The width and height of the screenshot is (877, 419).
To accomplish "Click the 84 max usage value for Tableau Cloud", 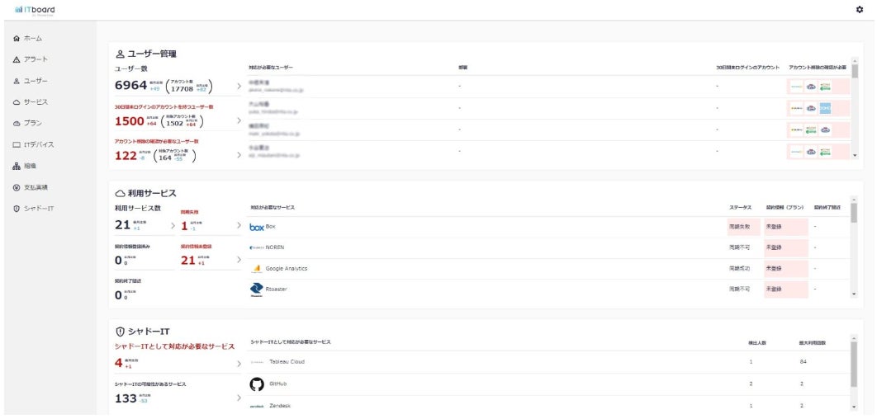I will [x=804, y=362].
